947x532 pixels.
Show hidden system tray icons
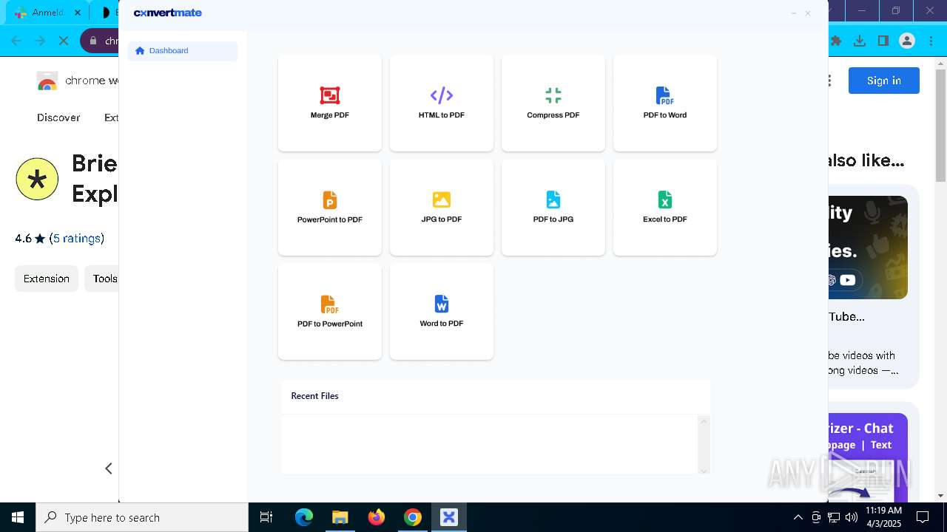click(x=798, y=517)
